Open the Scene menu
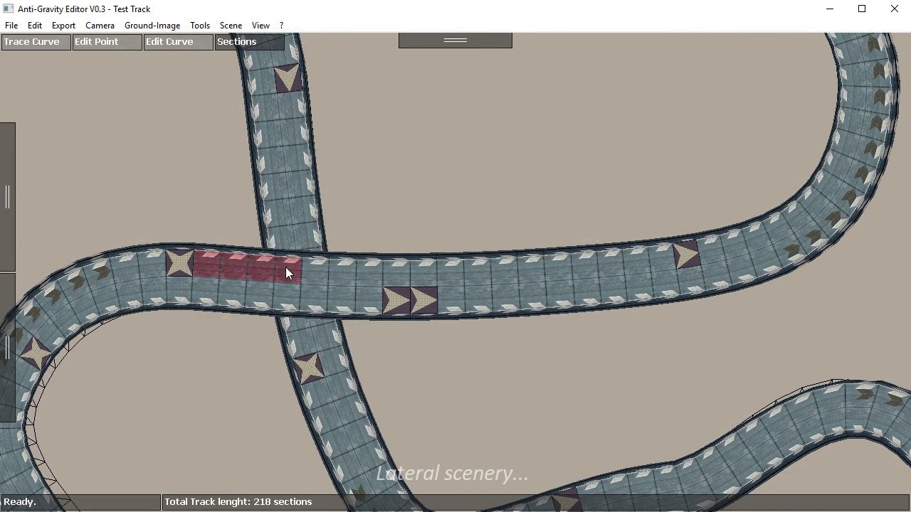 pos(231,26)
